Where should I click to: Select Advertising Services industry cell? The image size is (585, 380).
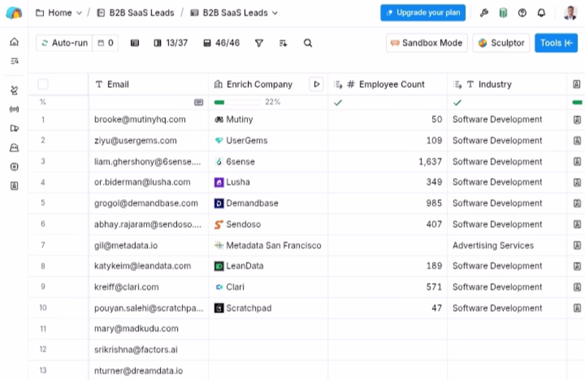point(507,245)
